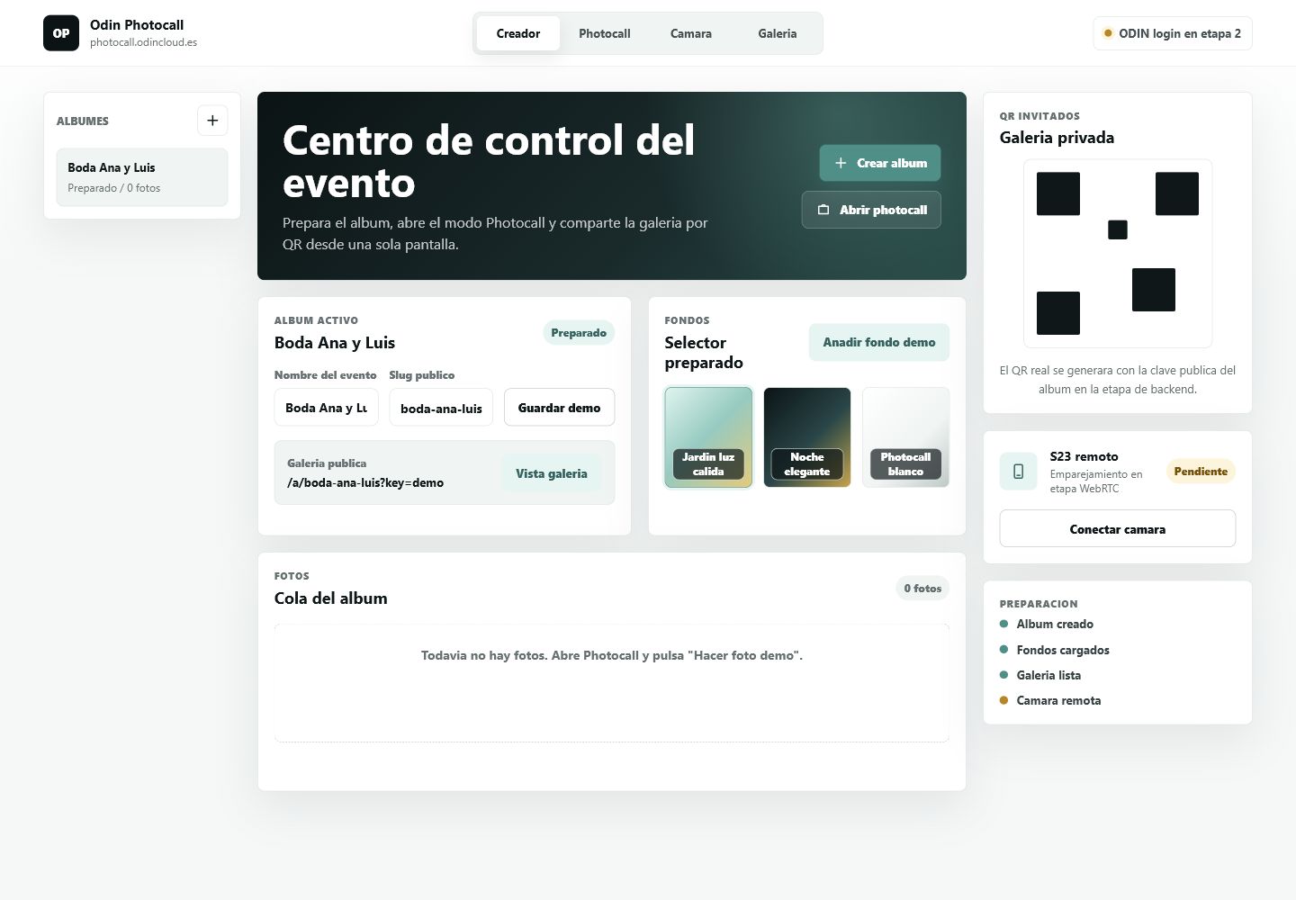1296x900 pixels.
Task: Click the 0 fotos counter badge
Action: click(x=922, y=589)
